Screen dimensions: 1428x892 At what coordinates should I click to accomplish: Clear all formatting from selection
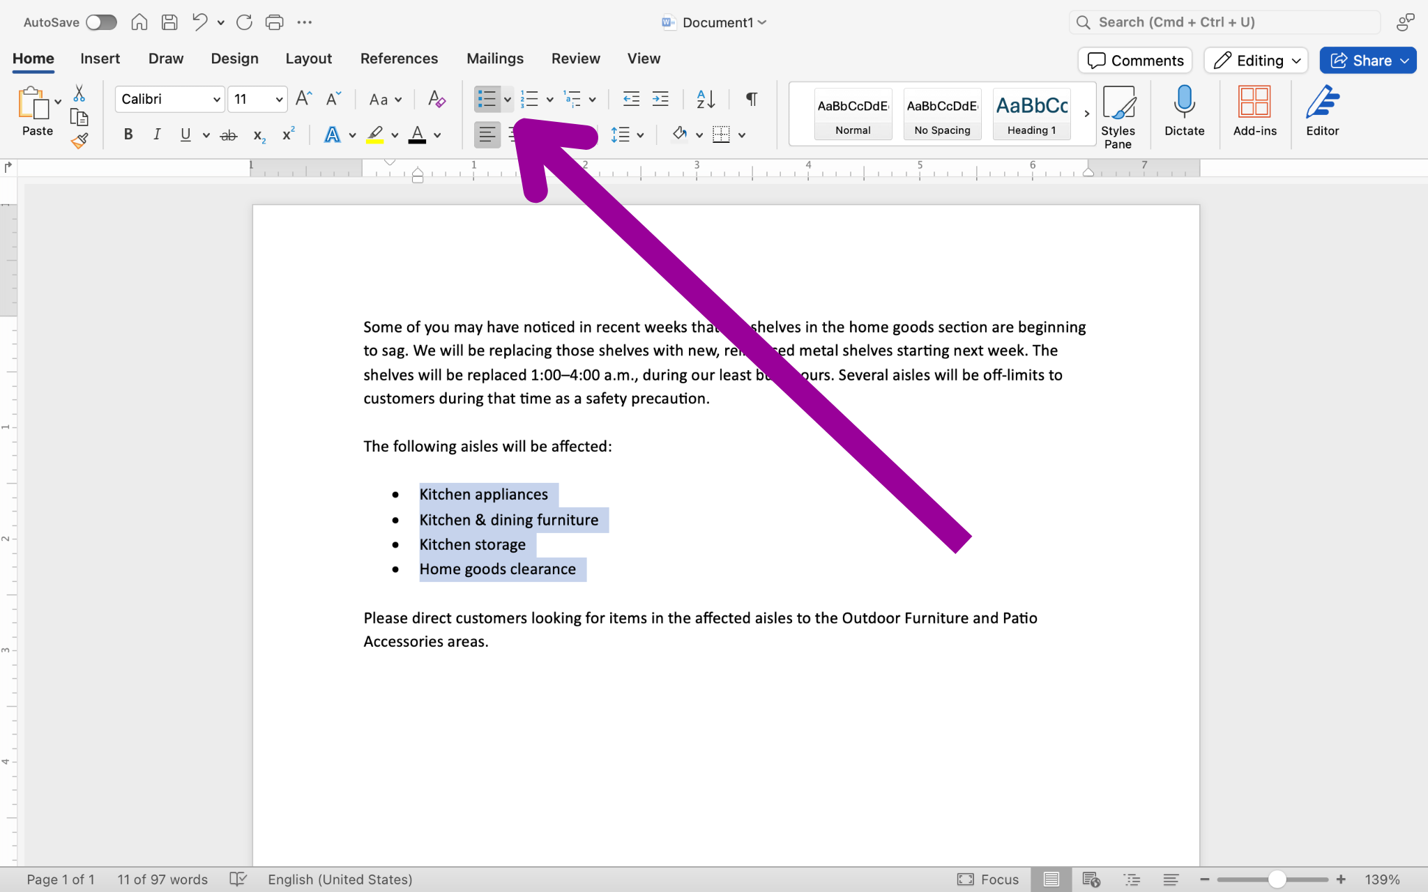coord(436,99)
